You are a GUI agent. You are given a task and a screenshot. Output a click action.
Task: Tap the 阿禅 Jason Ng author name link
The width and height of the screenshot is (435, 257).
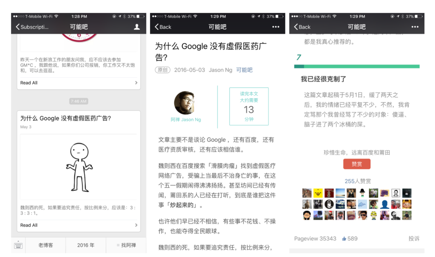186,120
